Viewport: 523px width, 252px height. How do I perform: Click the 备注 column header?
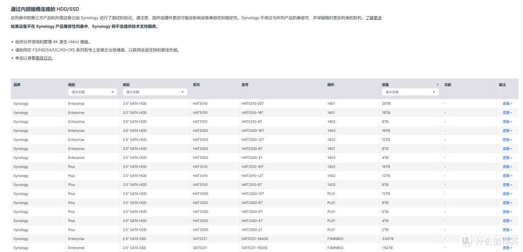point(502,85)
